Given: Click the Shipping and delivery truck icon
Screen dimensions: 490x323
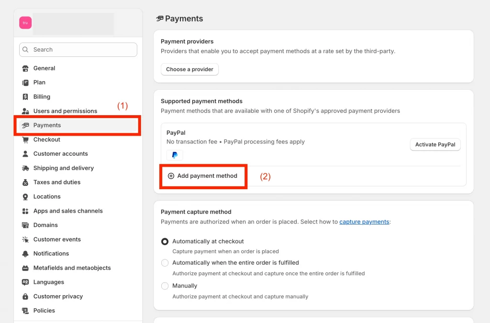Looking at the screenshot, I should tap(25, 168).
